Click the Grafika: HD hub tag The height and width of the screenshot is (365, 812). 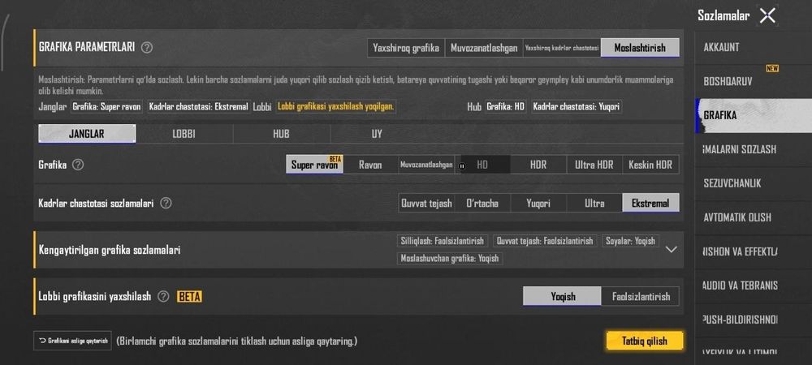tap(506, 107)
